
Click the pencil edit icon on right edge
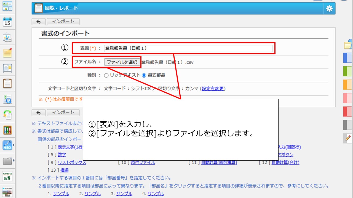click(347, 138)
